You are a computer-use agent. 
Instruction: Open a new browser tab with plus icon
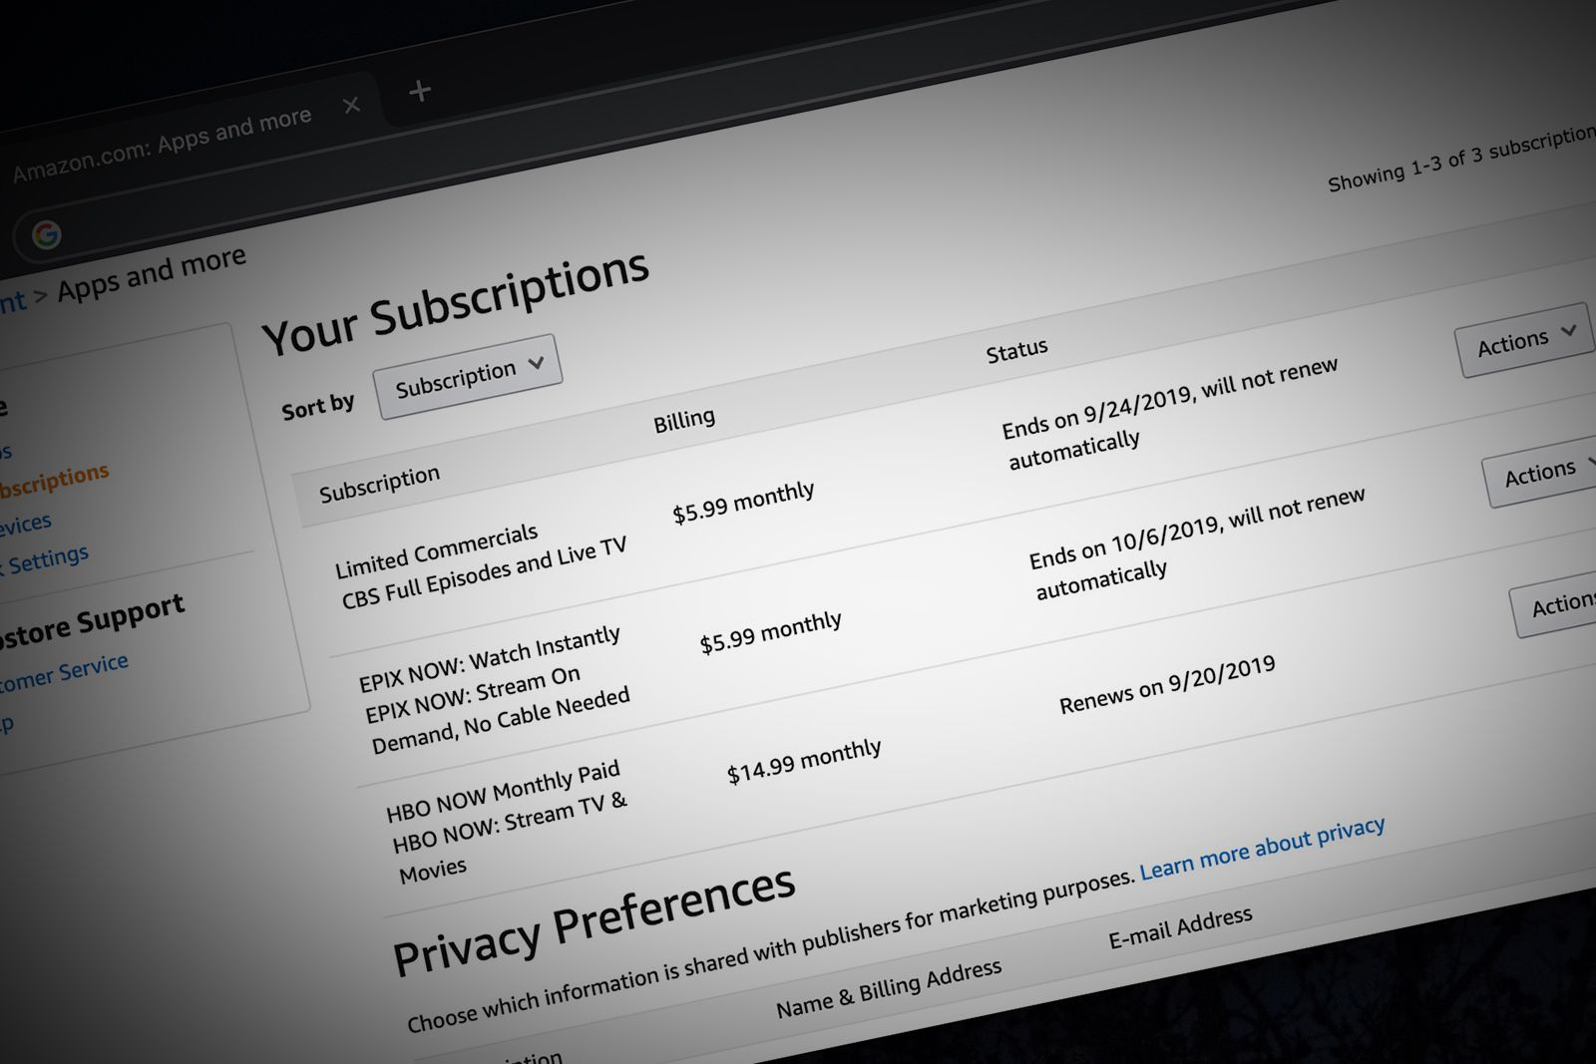[x=420, y=91]
